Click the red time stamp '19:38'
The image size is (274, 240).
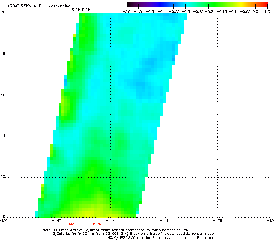[69, 224]
